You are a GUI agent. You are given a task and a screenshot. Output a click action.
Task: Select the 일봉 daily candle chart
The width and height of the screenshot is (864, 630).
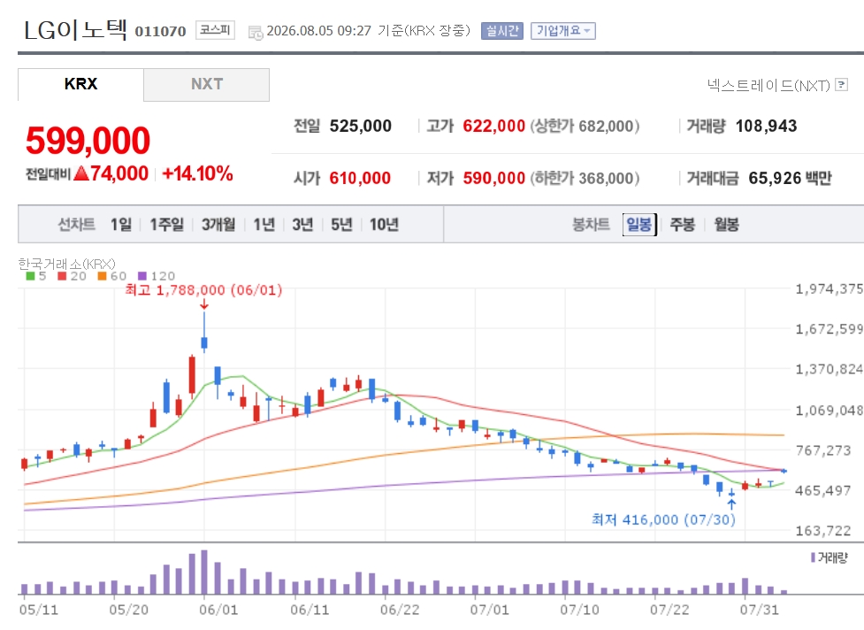639,225
